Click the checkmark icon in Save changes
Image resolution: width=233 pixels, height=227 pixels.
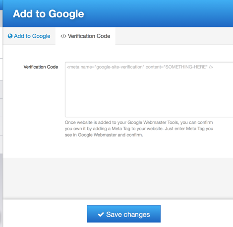click(101, 215)
